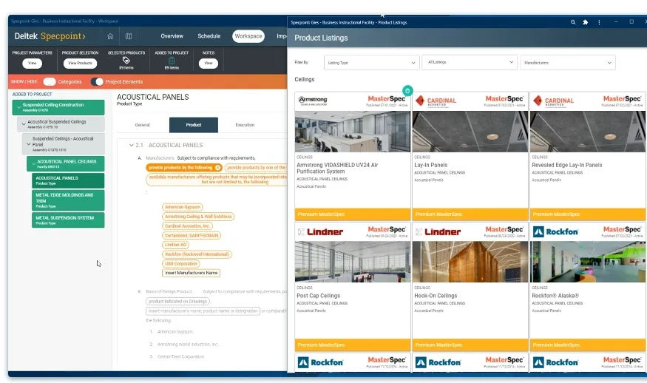647x383 pixels.
Task: Click View under Project Parameters
Action: (33, 63)
